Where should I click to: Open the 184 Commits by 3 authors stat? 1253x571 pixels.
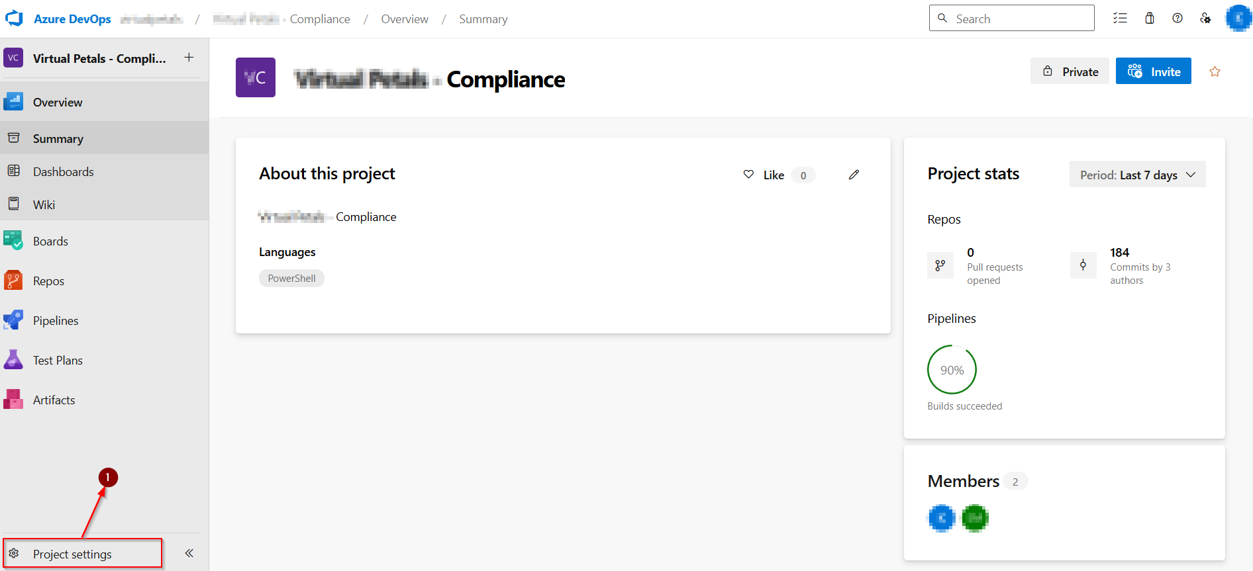pos(1140,266)
